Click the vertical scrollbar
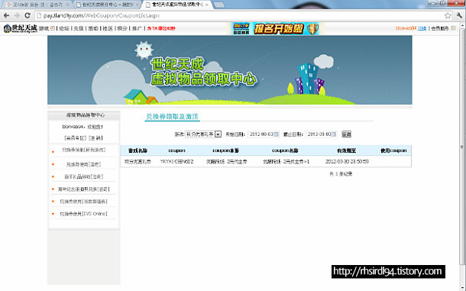This screenshot has width=466, height=291. pos(462,147)
